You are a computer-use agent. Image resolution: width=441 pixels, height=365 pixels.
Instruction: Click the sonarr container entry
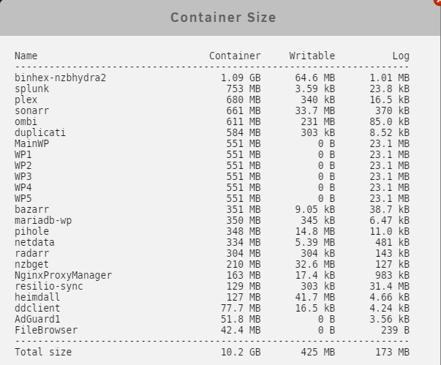tap(31, 110)
